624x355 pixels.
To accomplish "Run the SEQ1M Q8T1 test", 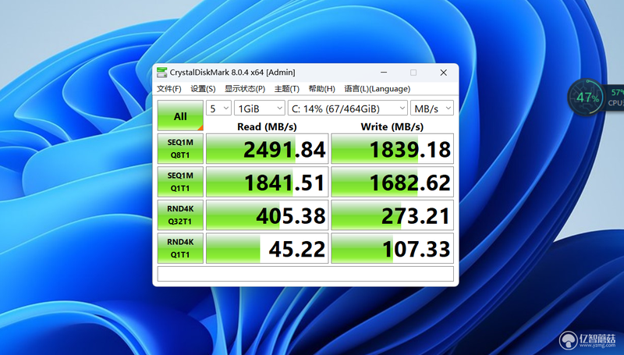I will coord(180,149).
